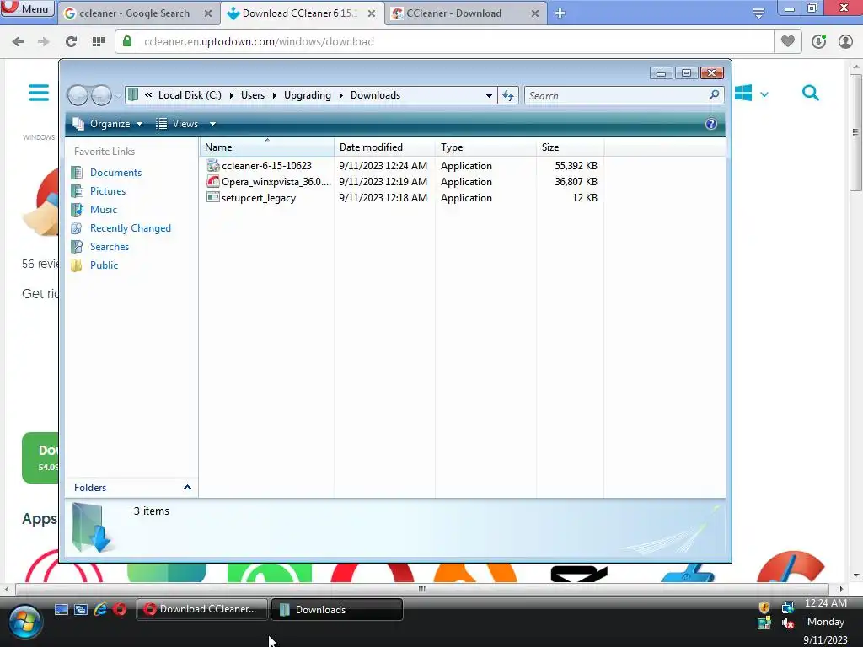Image resolution: width=863 pixels, height=647 pixels.
Task: Sort by Name column header
Action: click(x=266, y=147)
